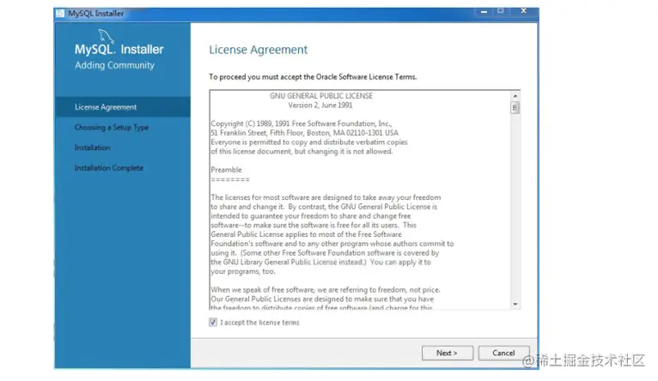Click the MySQL dolphin logo

point(106,36)
